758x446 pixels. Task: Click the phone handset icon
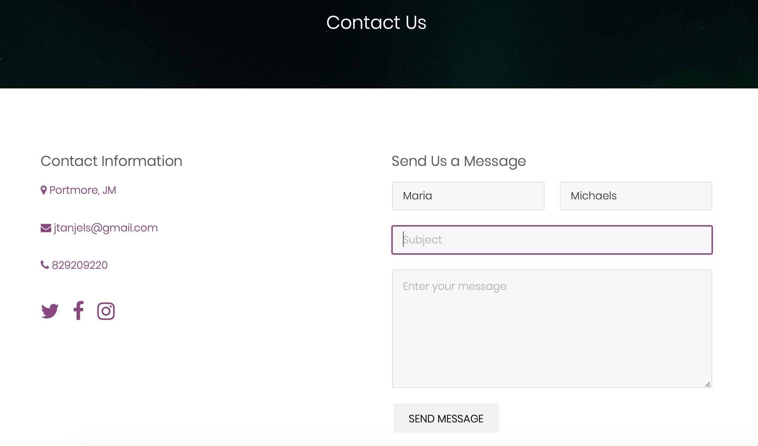(45, 265)
